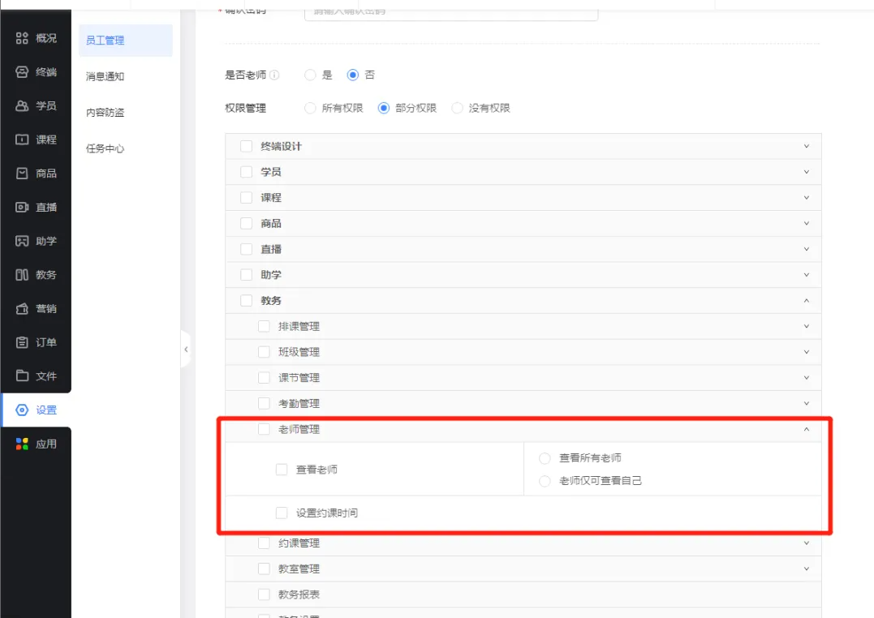
Task: Select 是 radio for 是否老师
Action: pyautogui.click(x=310, y=75)
